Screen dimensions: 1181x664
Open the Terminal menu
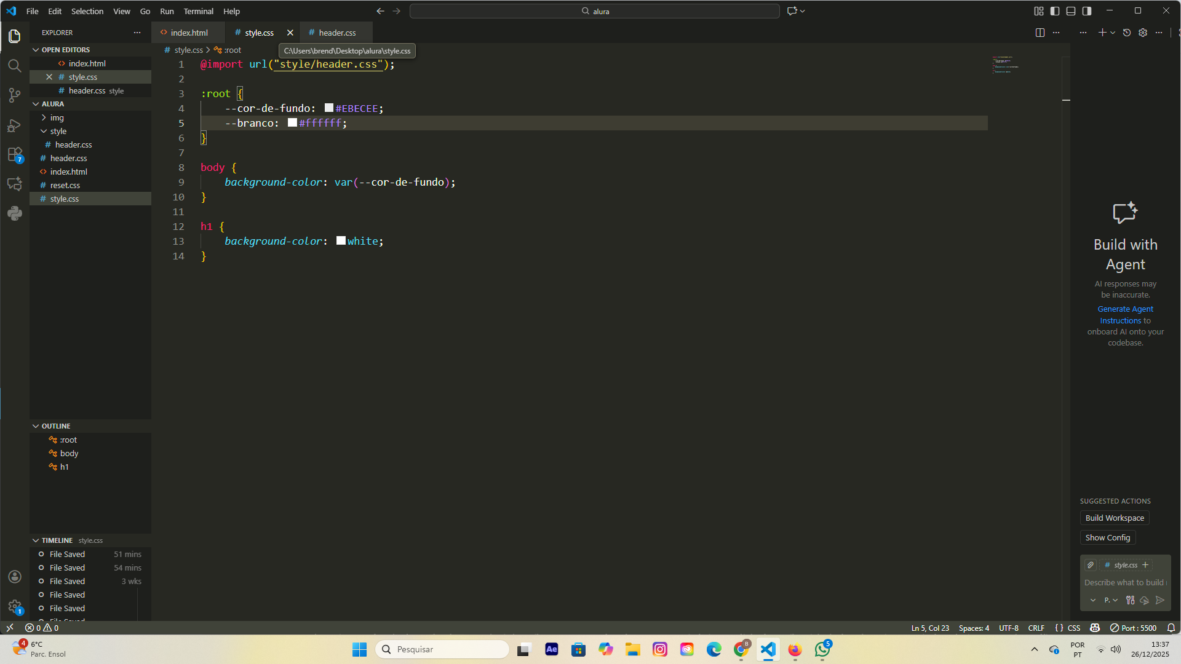point(198,11)
